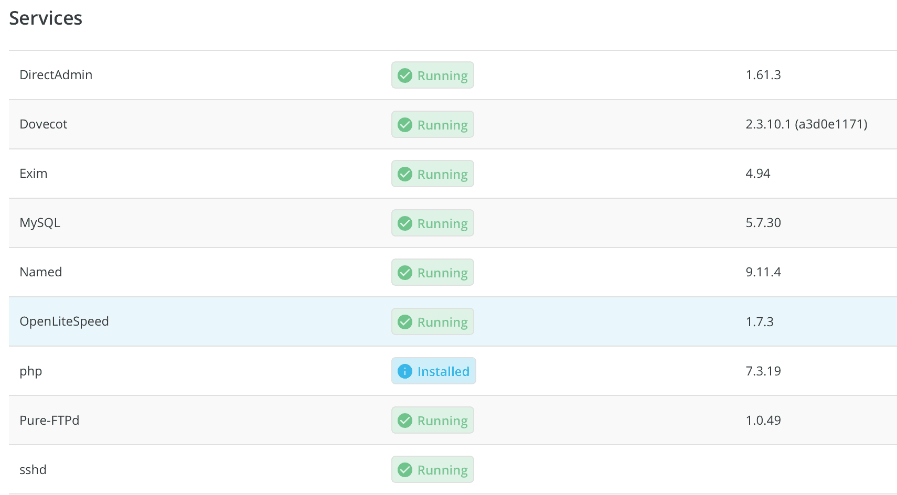Click Dovecot's version number 2.3.10.1
Screen dimensions: 897x495
807,125
